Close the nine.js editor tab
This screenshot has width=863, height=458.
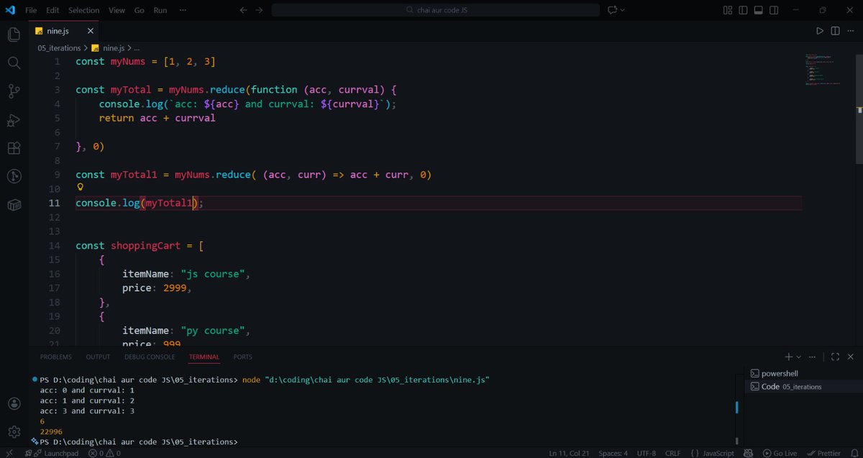(x=90, y=31)
